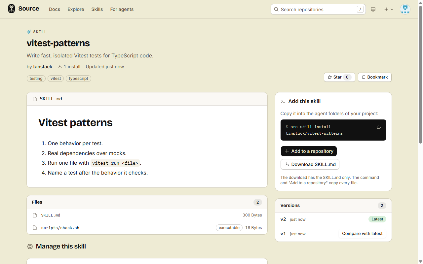Click the executable badge on check.sh
This screenshot has width=423, height=264.
(229, 228)
